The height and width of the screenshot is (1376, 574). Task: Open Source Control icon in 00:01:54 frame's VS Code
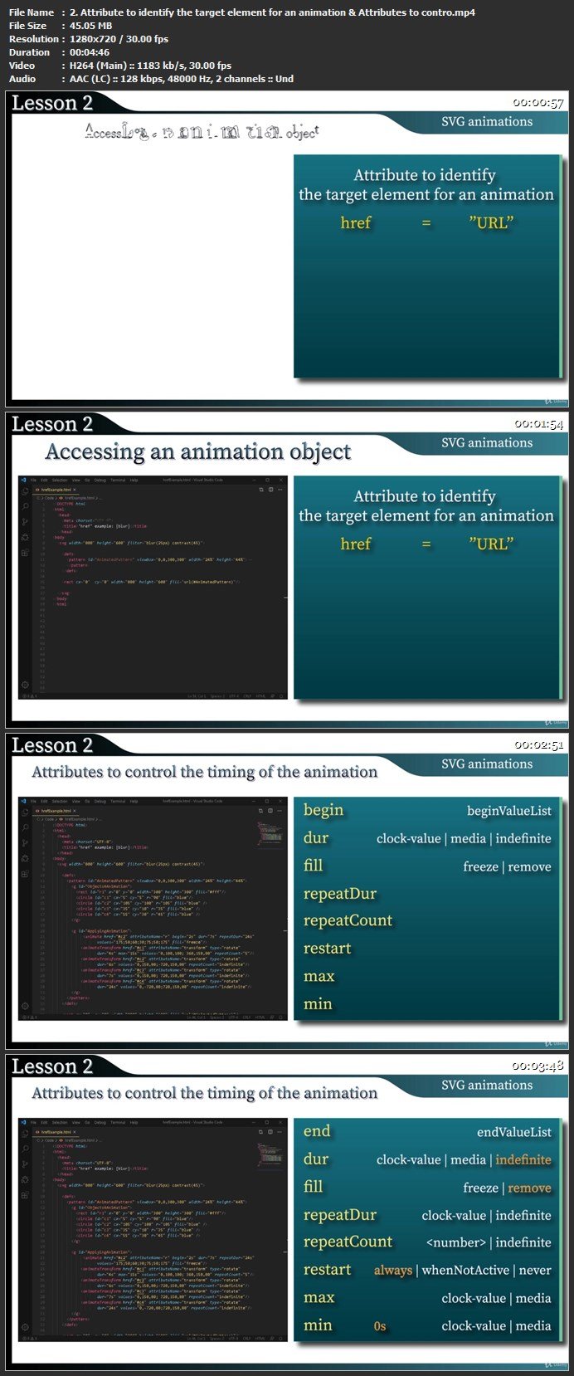click(25, 522)
